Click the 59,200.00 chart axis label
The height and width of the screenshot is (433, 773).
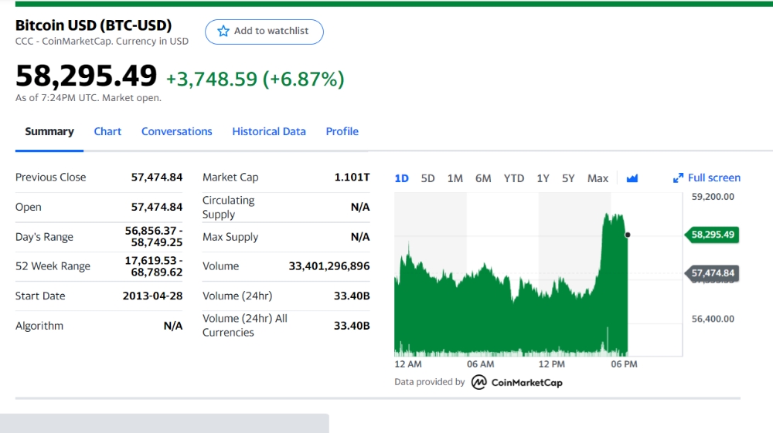(713, 197)
